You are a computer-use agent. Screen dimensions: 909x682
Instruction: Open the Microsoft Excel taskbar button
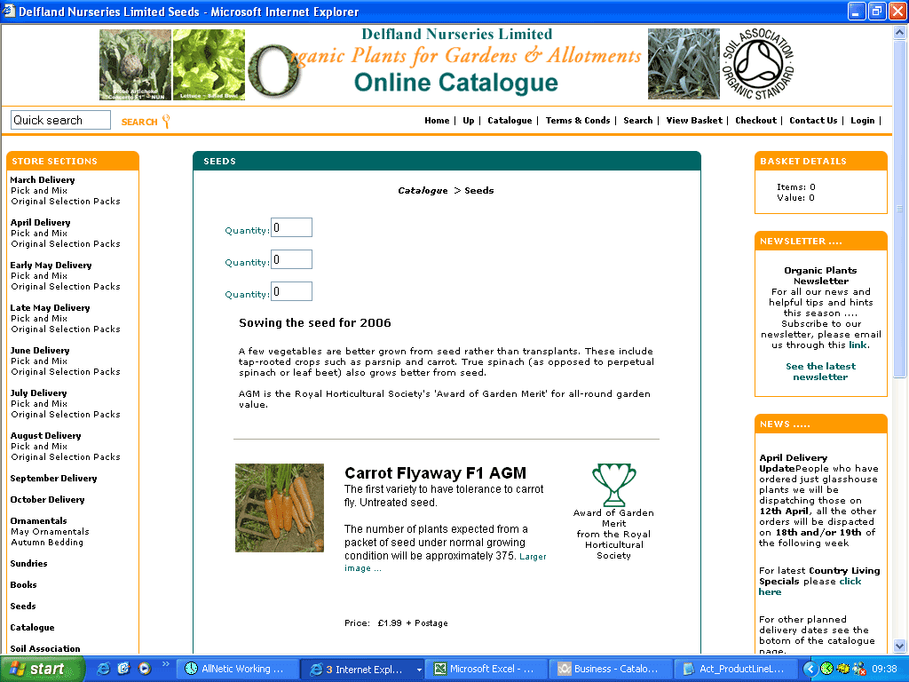[x=484, y=669]
